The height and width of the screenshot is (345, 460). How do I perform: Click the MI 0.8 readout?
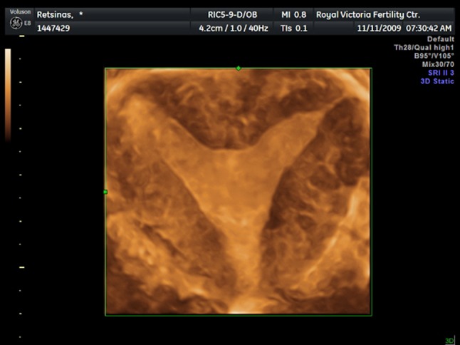click(295, 14)
